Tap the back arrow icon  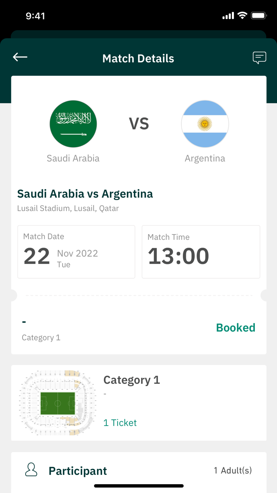click(x=20, y=57)
